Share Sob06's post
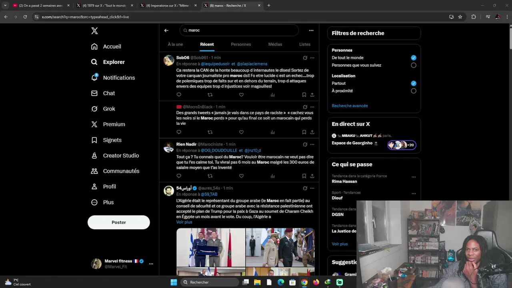512x288 pixels. click(x=312, y=95)
